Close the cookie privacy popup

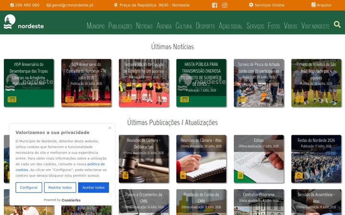(x=110, y=128)
